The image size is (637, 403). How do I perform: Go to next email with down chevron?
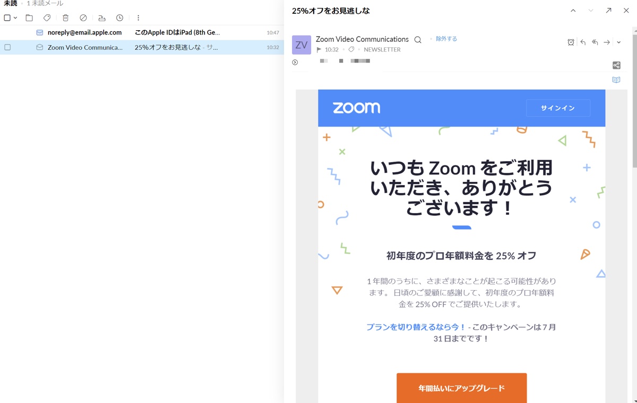point(591,11)
